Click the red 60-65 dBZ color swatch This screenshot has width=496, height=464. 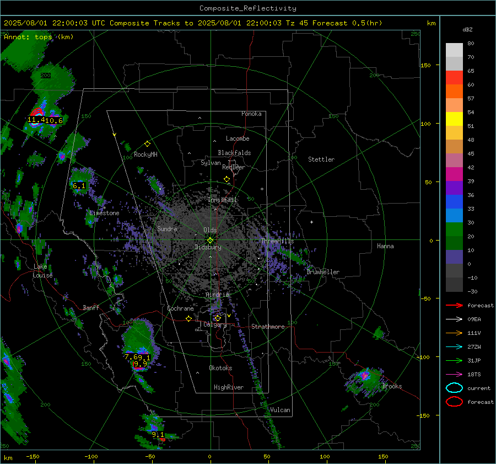tap(454, 78)
